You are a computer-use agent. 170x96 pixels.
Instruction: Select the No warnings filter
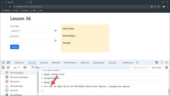click(19, 86)
